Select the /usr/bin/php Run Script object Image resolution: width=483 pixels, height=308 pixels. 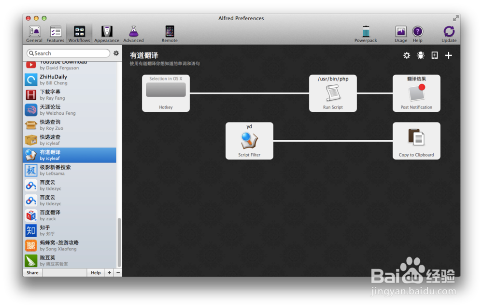pos(333,93)
